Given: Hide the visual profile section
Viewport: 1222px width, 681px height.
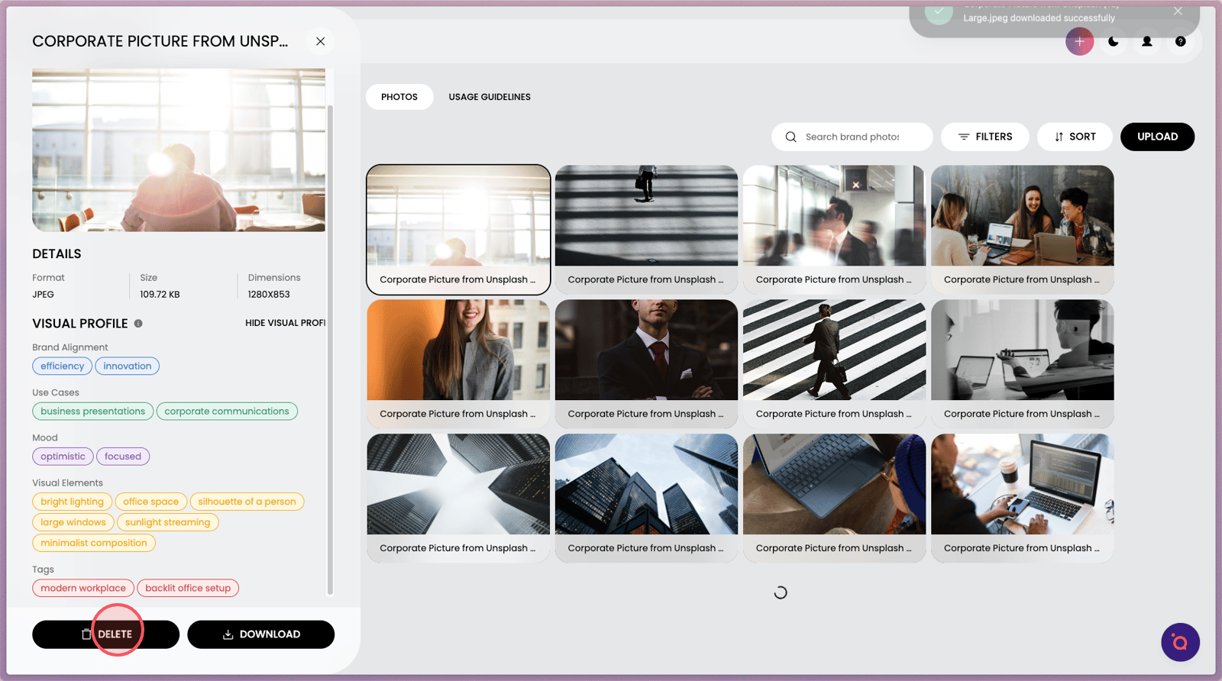Looking at the screenshot, I should tap(285, 323).
